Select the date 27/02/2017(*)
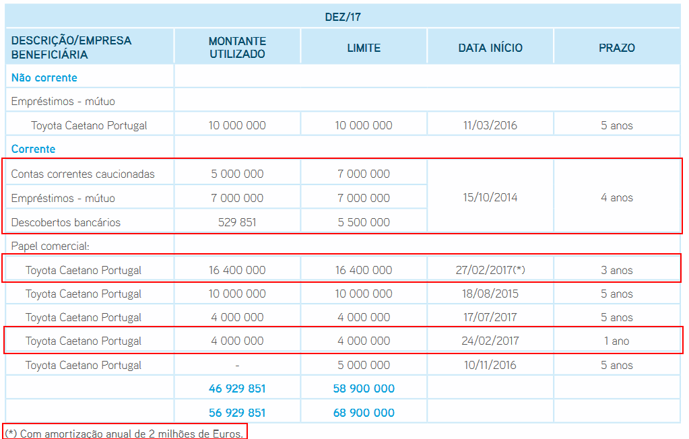Screen dimensions: 689x439 490,270
